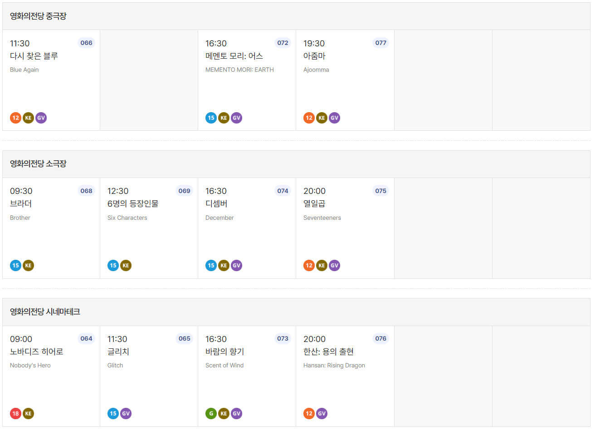The image size is (595, 431).
Task: Open the film title 디셈버
Action: tap(216, 203)
